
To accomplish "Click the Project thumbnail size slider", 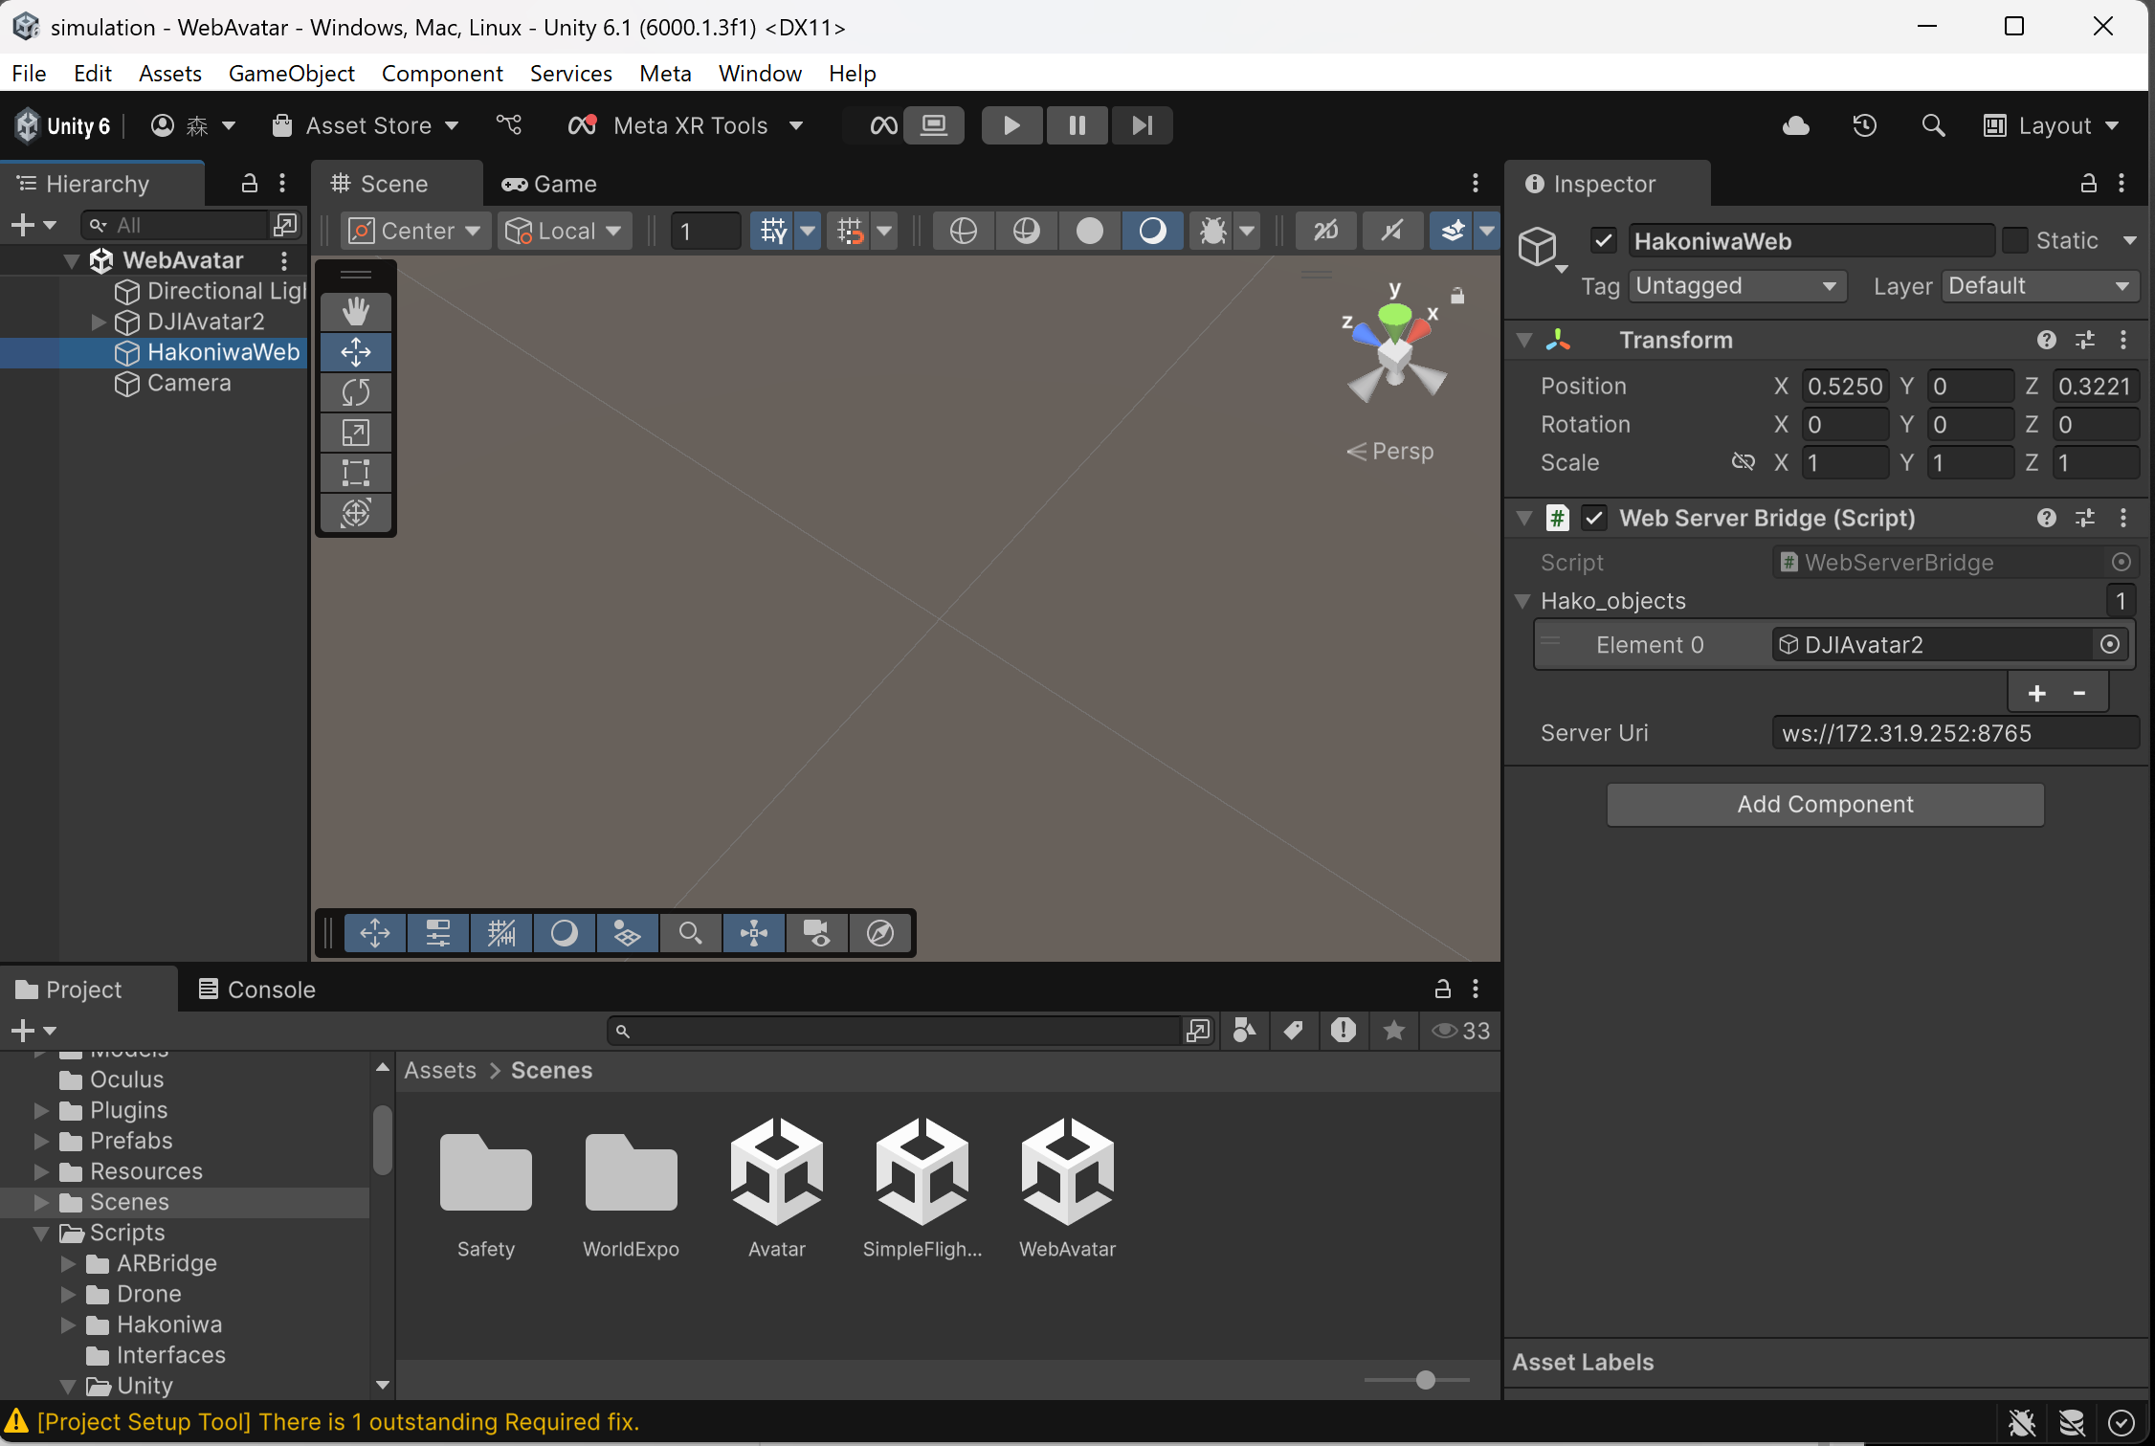I will point(1425,1379).
